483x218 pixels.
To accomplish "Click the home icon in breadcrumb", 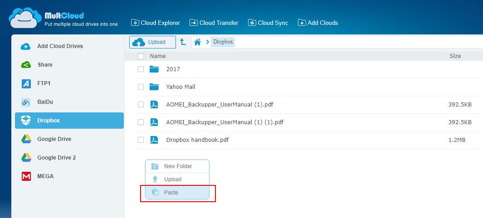I will (x=198, y=42).
